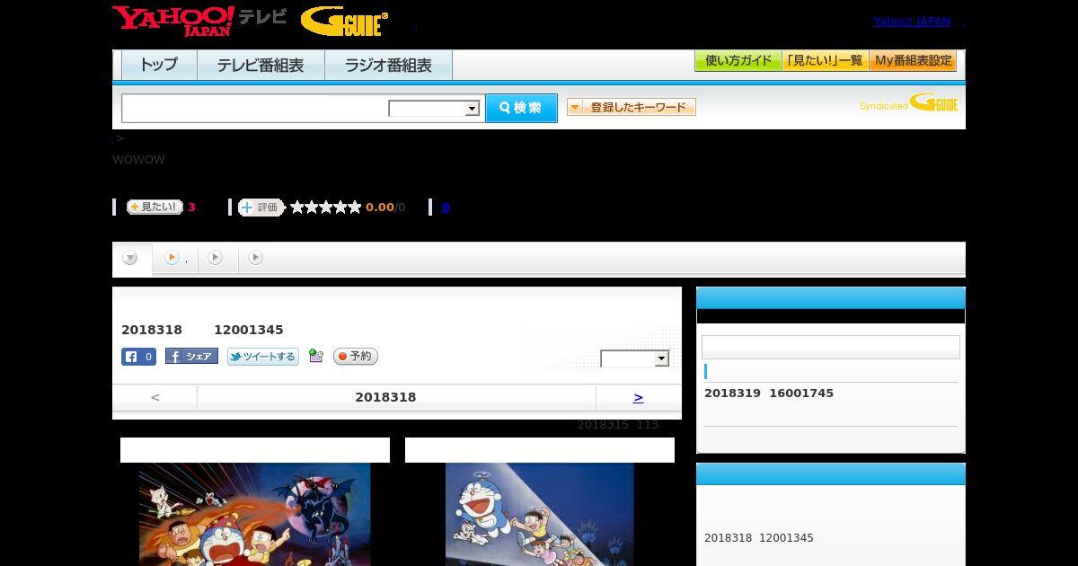
Task: Click the 評価 plus rating button
Action: [x=261, y=208]
